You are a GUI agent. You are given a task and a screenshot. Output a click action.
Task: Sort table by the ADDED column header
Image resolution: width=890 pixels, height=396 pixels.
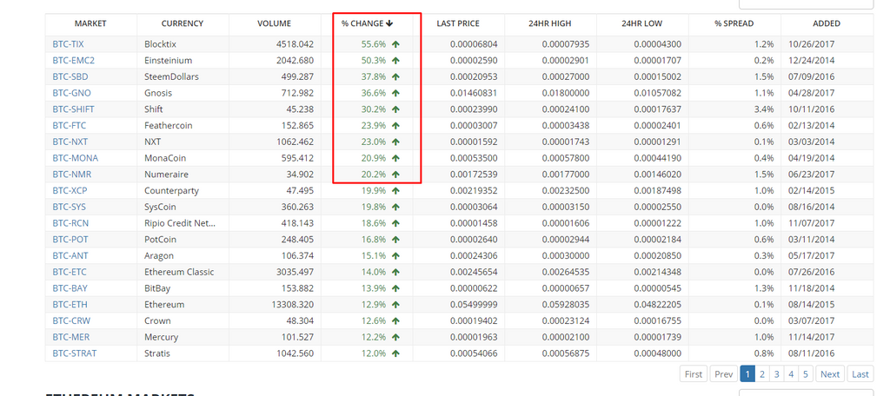click(827, 23)
